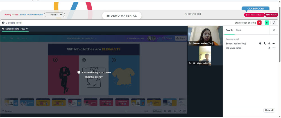Click Live Classroom Support button
The height and width of the screenshot is (118, 281).
click(255, 15)
